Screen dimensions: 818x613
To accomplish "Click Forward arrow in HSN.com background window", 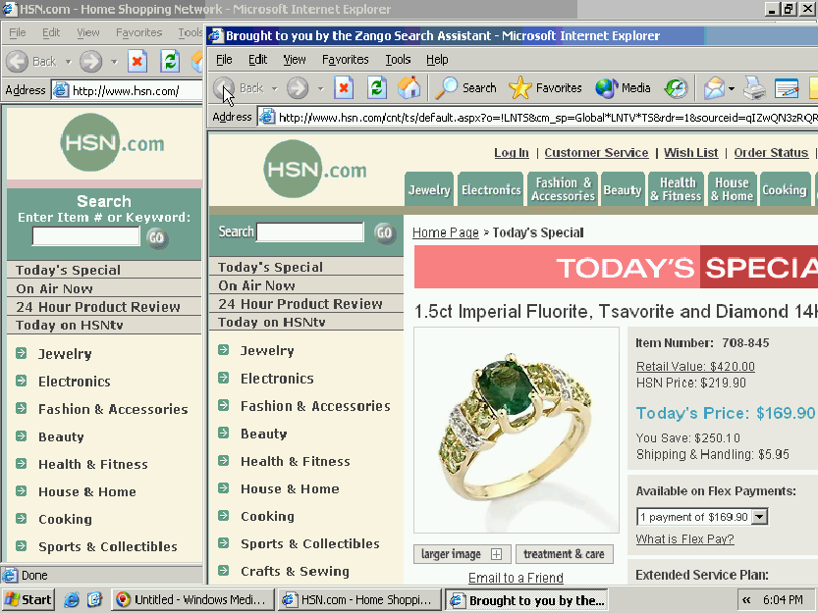I will (x=90, y=62).
